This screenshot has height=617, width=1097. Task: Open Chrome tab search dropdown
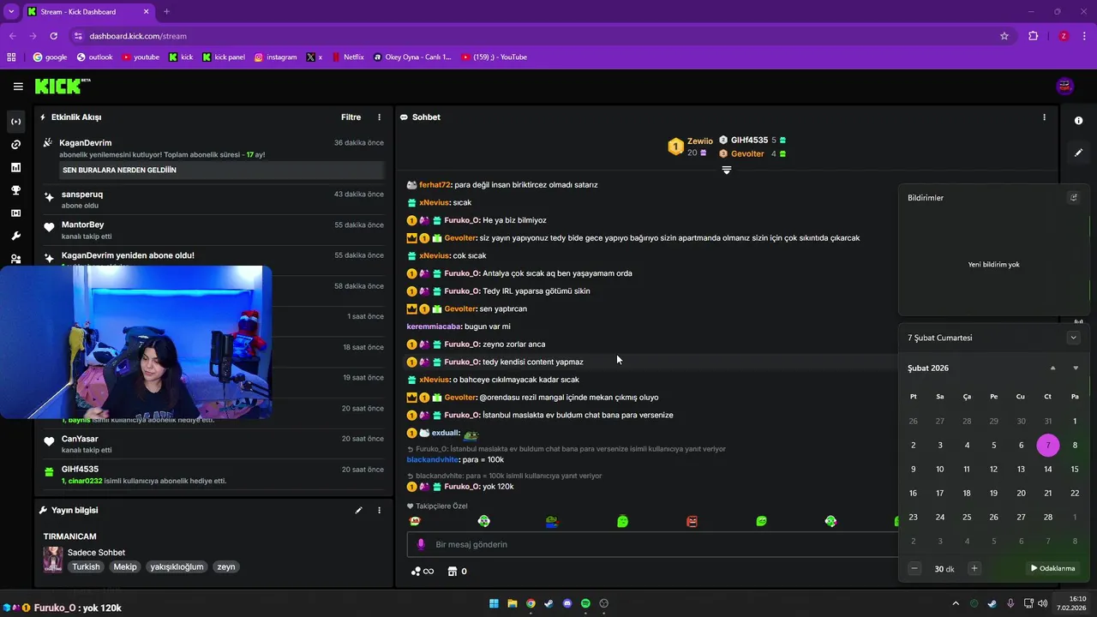(11, 12)
